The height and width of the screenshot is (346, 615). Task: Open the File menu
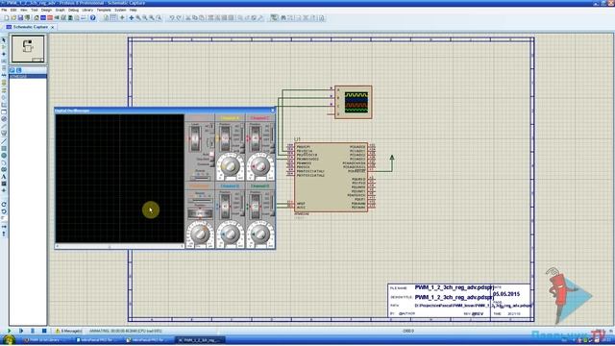click(x=4, y=10)
